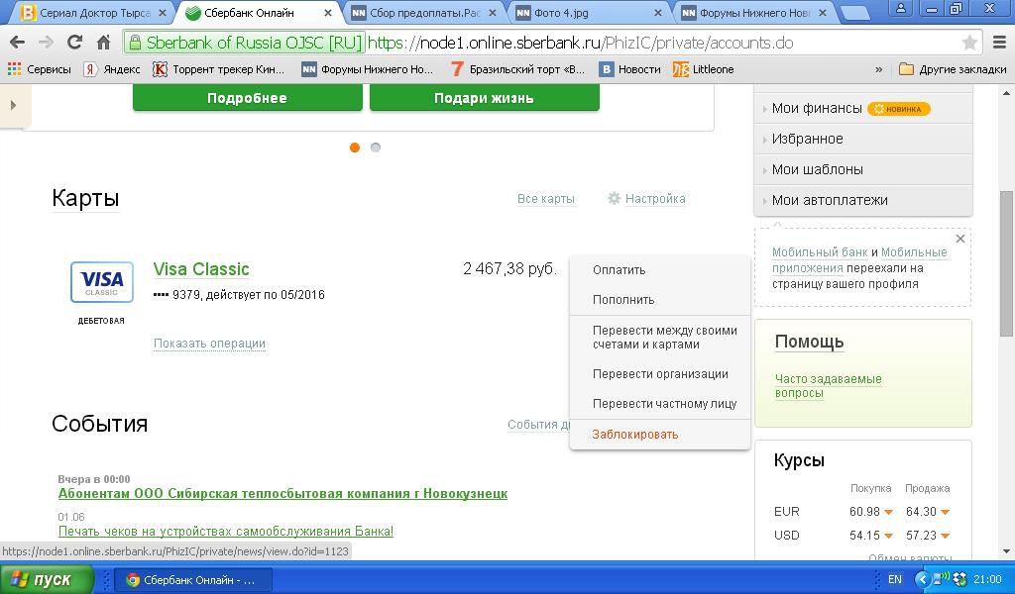Go to the browser home page

(x=103, y=43)
